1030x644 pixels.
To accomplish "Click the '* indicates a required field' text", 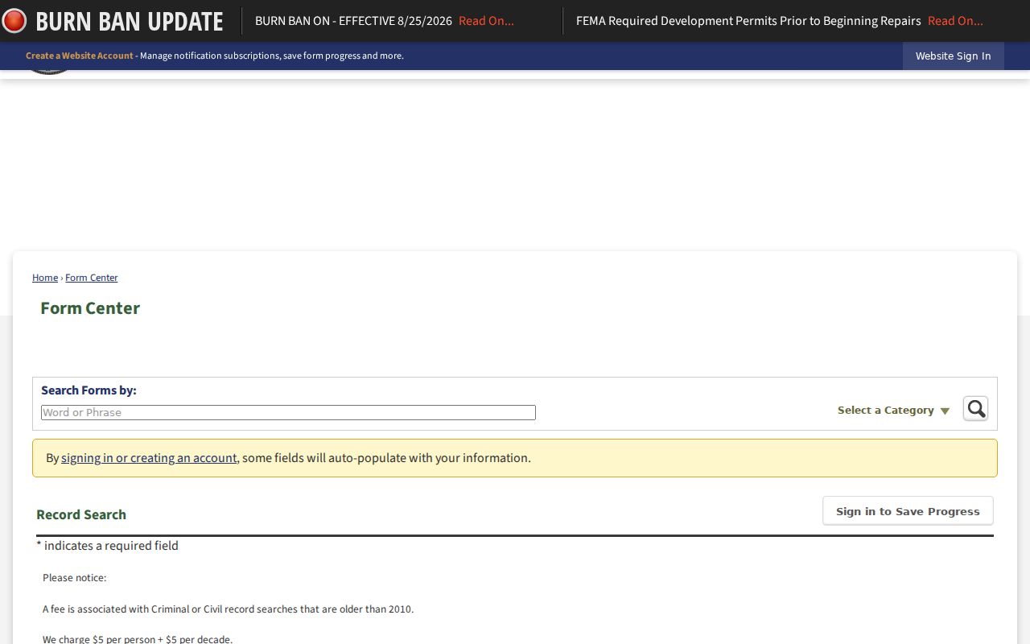I will [x=107, y=546].
